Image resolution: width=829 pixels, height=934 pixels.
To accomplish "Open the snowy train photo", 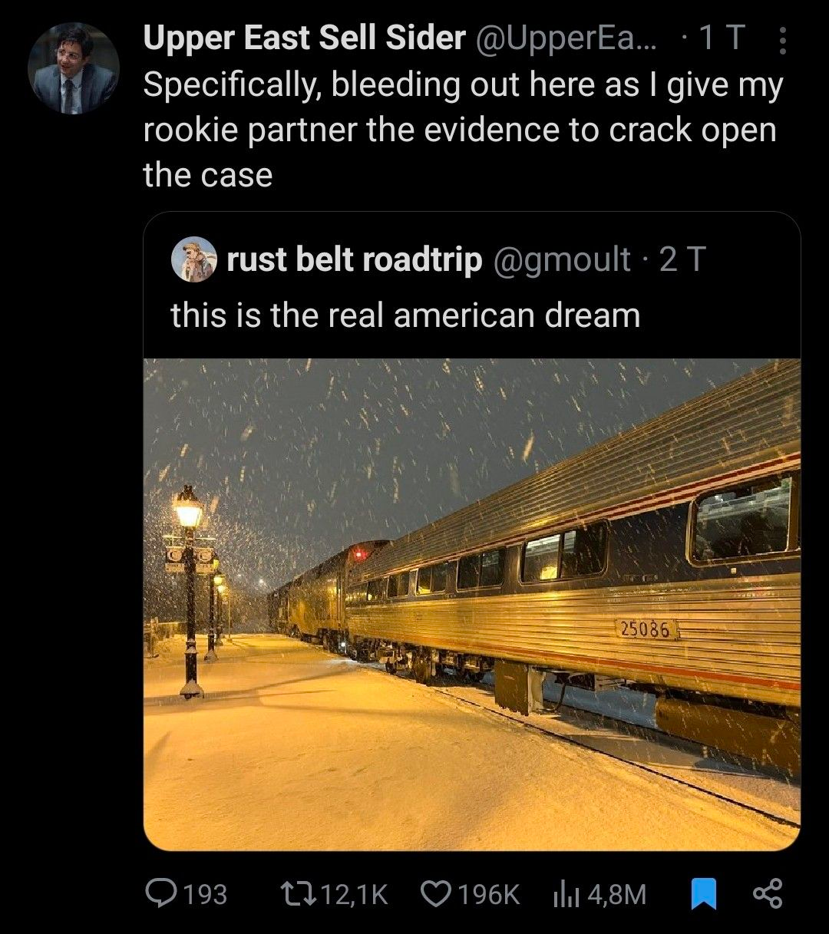I will pos(472,604).
